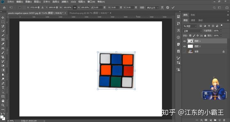
Task: Switch to the 通道 panel tab
Action: [193, 20]
